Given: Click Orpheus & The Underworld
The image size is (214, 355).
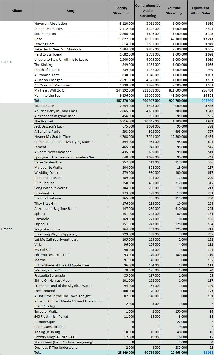Looking at the screenshot, I should (x=56, y=347).
